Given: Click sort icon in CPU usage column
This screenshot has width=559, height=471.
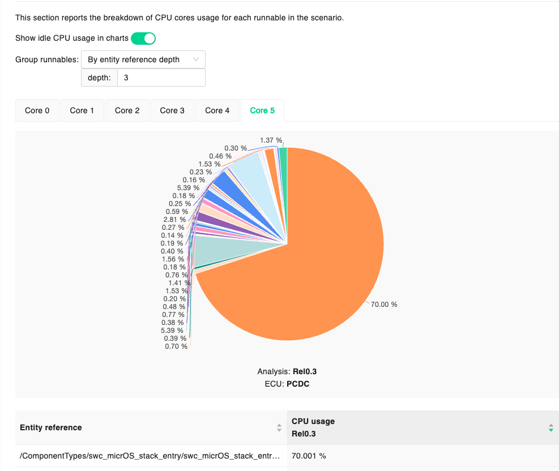Looking at the screenshot, I should (x=551, y=428).
